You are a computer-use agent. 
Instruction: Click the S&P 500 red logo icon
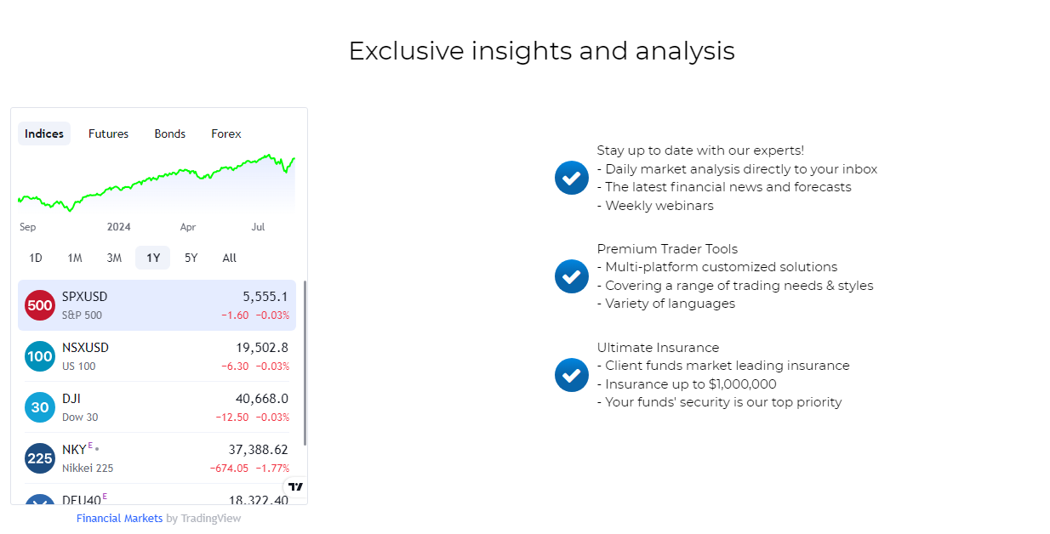coord(40,305)
